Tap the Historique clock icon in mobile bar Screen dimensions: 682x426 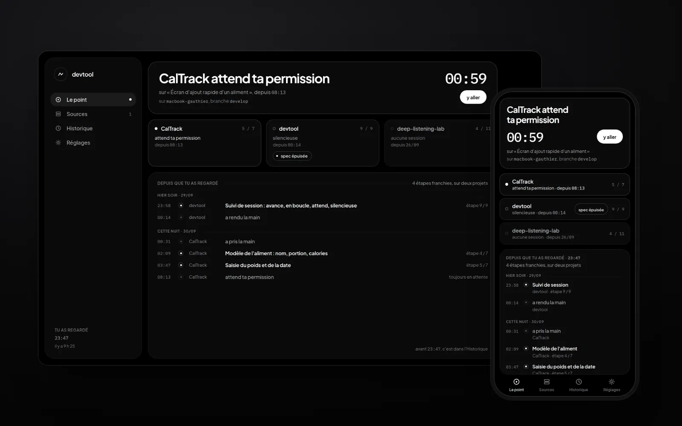tap(578, 382)
